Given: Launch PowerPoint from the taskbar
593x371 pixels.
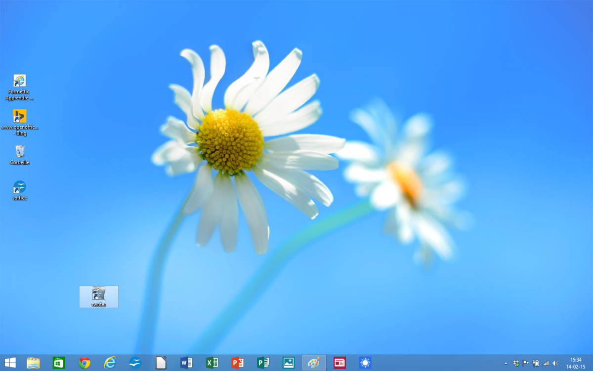Looking at the screenshot, I should [x=238, y=363].
